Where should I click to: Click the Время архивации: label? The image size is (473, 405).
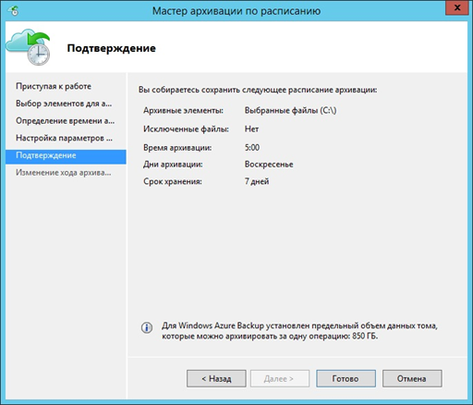coord(177,148)
